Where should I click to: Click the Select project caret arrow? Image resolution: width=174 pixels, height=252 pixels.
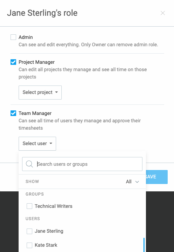56,92
